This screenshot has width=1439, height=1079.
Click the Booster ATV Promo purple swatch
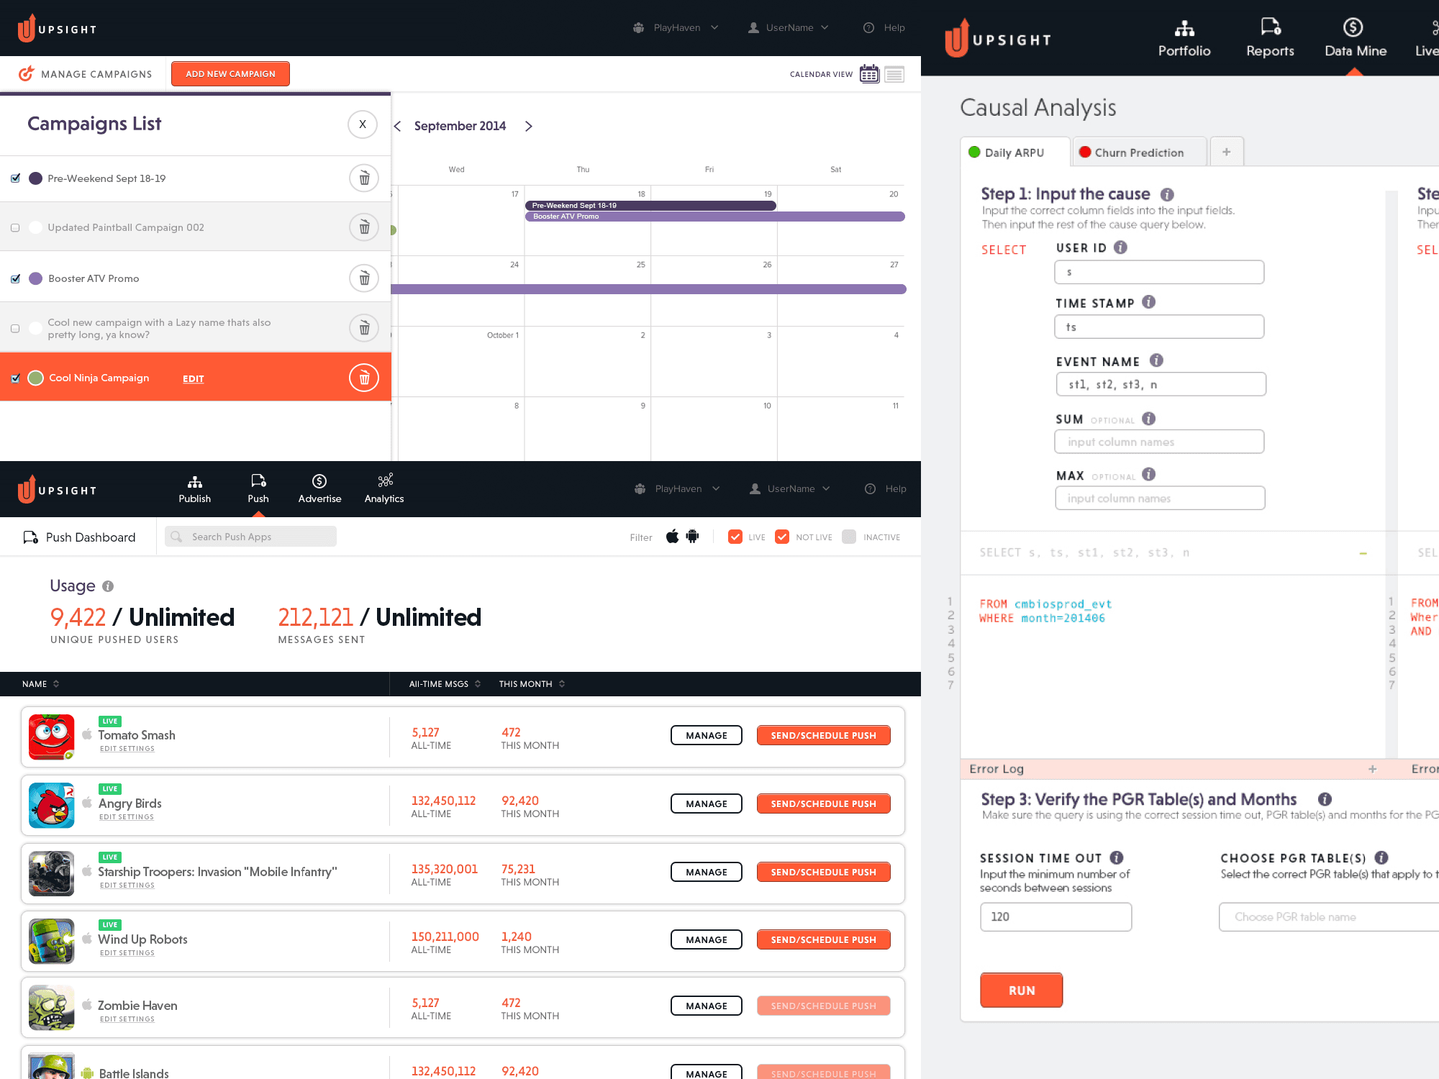click(35, 278)
